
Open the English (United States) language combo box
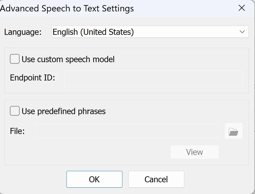(x=150, y=32)
